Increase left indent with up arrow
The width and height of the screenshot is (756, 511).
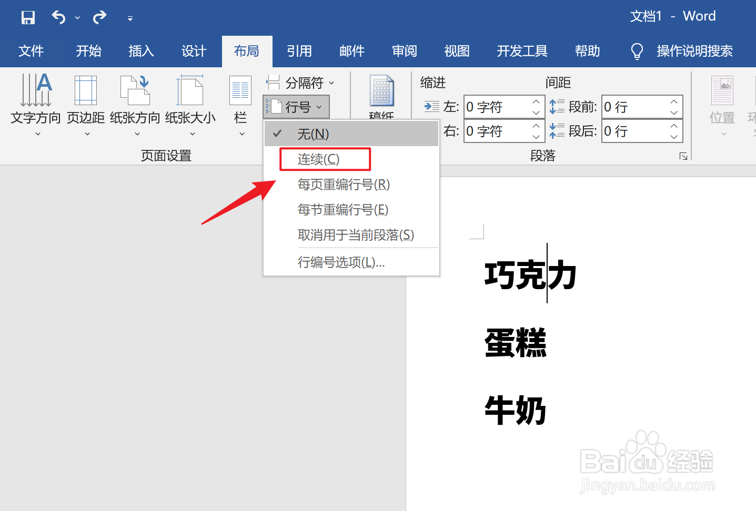pos(536,101)
